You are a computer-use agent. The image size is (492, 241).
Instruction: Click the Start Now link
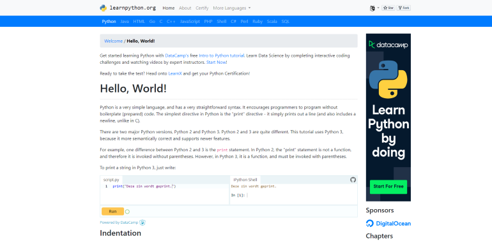(x=216, y=62)
